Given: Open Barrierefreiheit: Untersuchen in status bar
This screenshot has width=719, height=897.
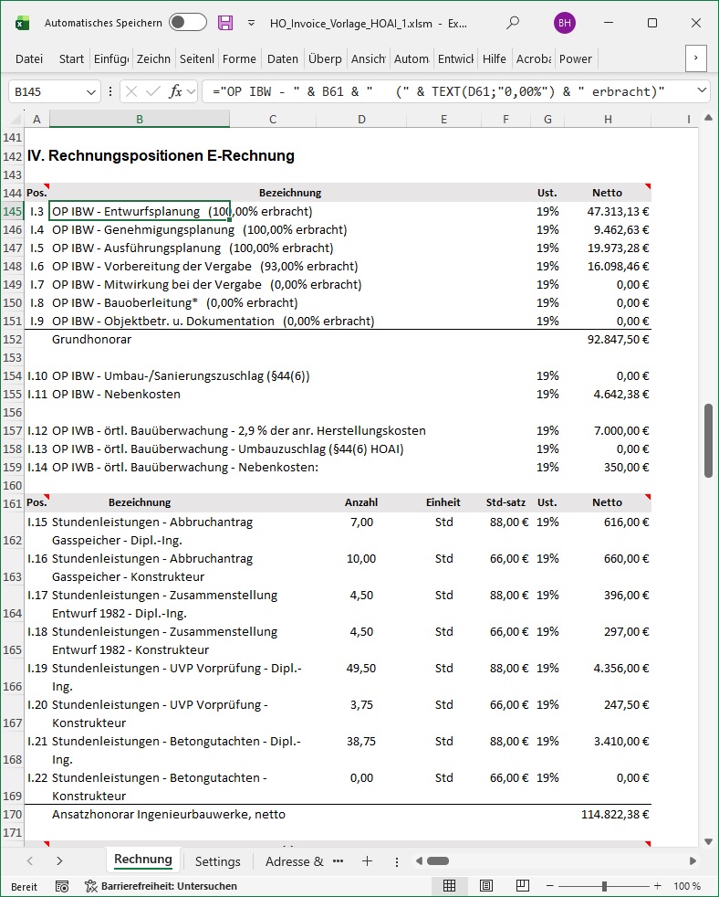Looking at the screenshot, I should [161, 886].
